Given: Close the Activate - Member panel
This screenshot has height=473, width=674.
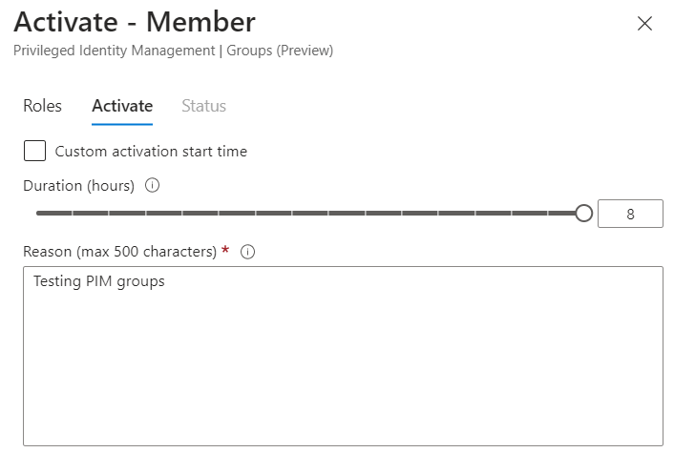Looking at the screenshot, I should click(644, 24).
